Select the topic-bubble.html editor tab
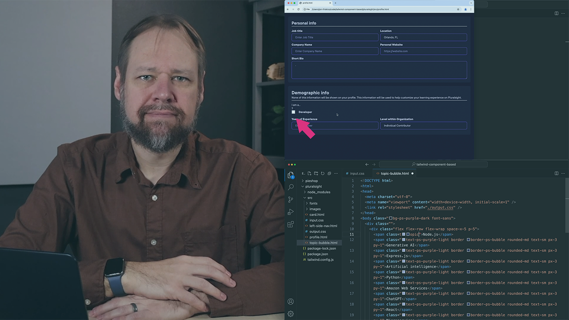 pyautogui.click(x=395, y=173)
